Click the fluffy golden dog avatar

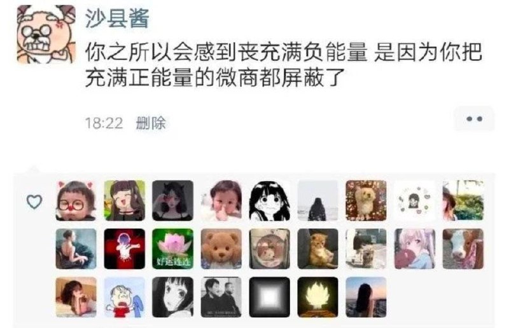[x=366, y=201]
